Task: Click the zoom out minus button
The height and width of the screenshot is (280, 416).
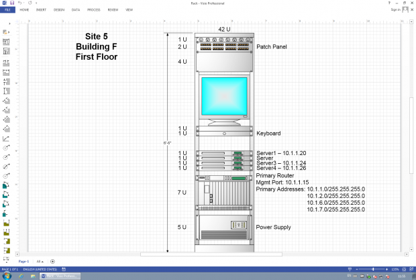Action: tap(357, 269)
